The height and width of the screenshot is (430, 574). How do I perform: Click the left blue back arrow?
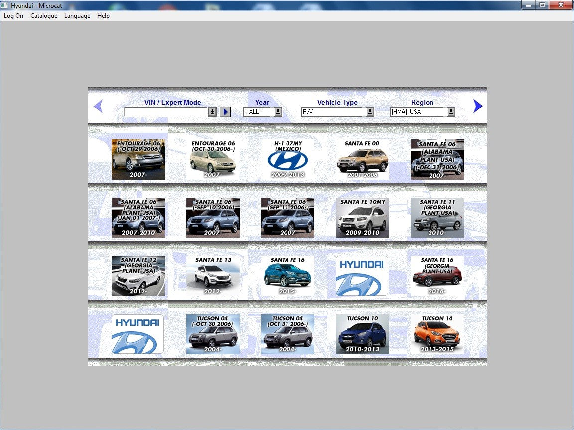click(x=98, y=106)
